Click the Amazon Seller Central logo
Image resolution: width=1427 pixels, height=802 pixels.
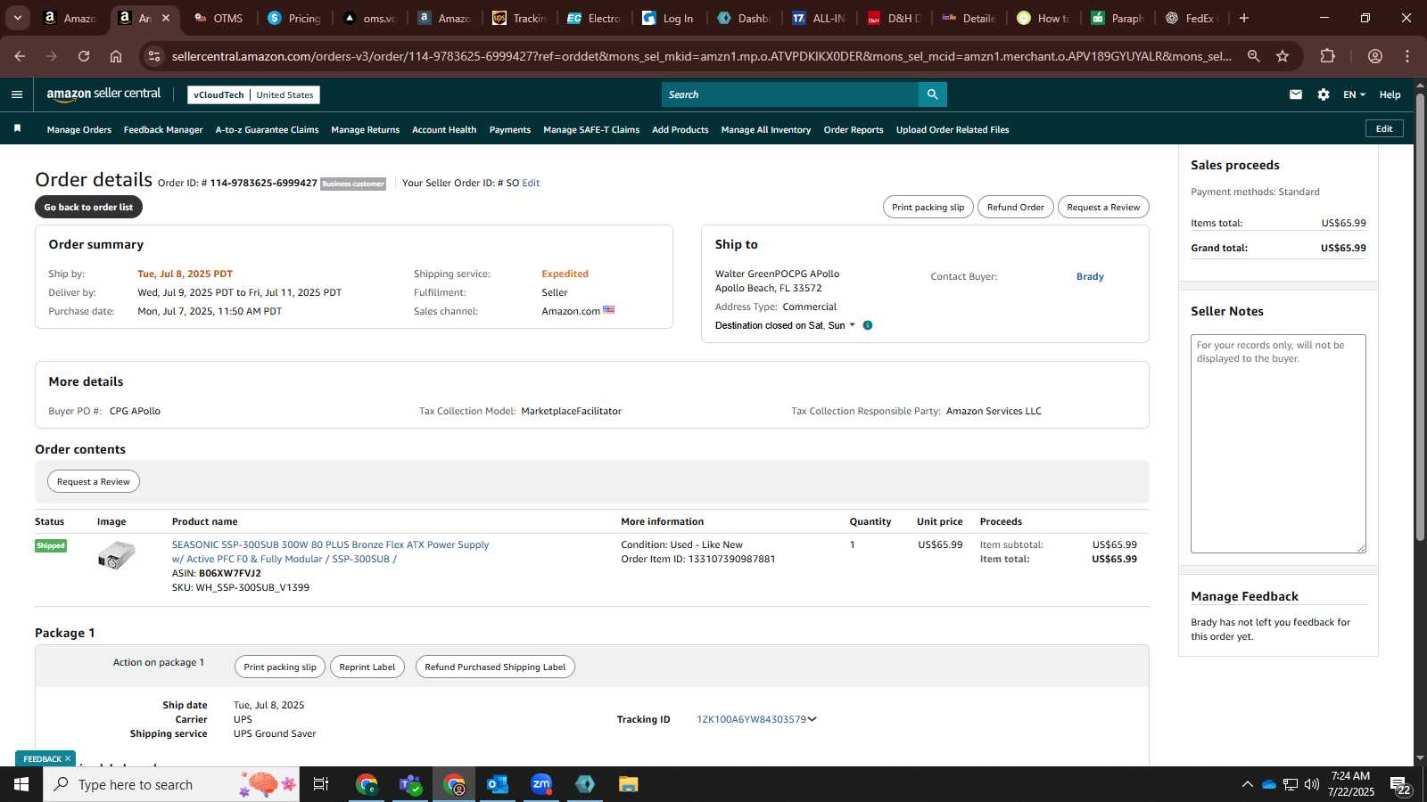(x=103, y=94)
